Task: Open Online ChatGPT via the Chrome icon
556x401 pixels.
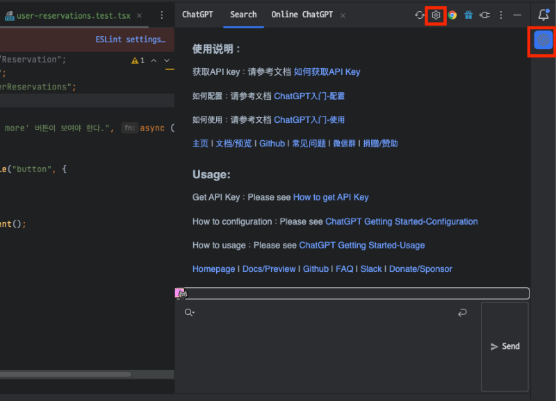Action: (x=452, y=15)
